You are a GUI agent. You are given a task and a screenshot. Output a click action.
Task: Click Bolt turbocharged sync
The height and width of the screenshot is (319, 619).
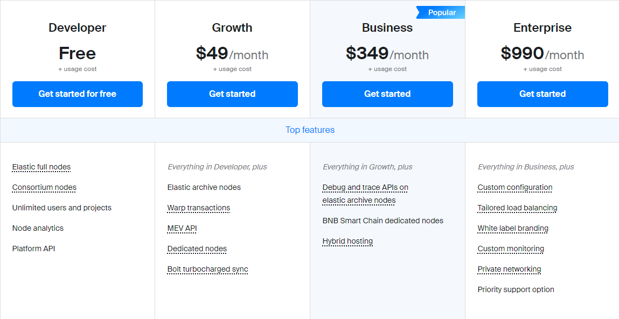coord(207,270)
